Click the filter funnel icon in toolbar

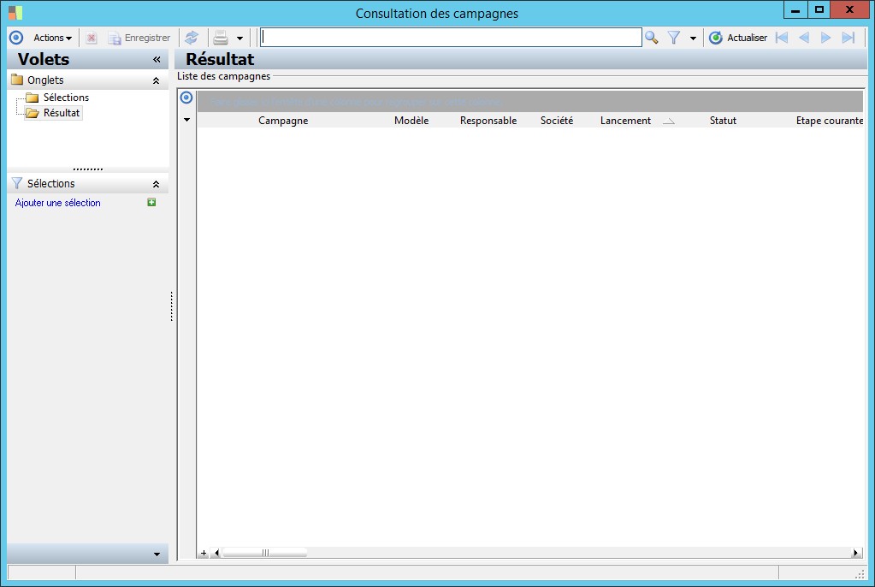tap(674, 38)
